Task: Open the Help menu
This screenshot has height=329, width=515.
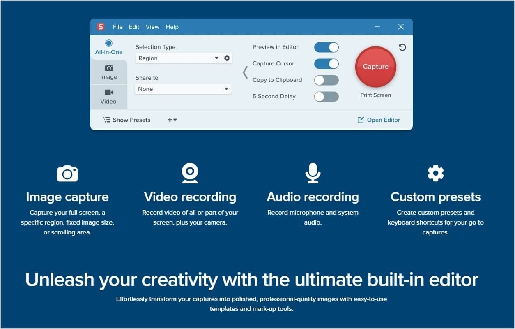Action: click(x=172, y=27)
